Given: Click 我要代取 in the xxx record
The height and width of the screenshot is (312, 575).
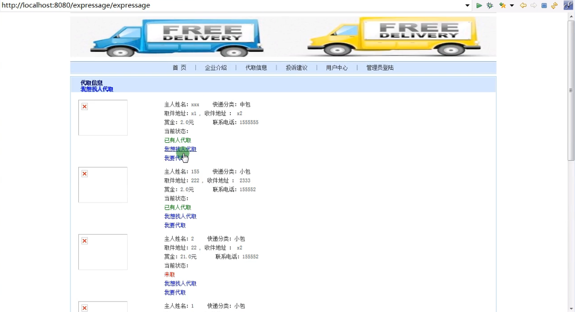Looking at the screenshot, I should pos(175,158).
